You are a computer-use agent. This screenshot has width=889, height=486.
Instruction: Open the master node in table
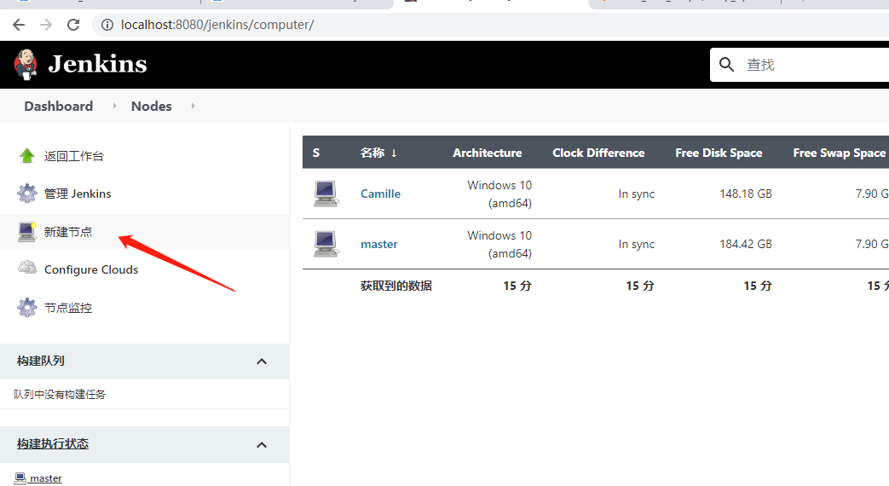(379, 245)
